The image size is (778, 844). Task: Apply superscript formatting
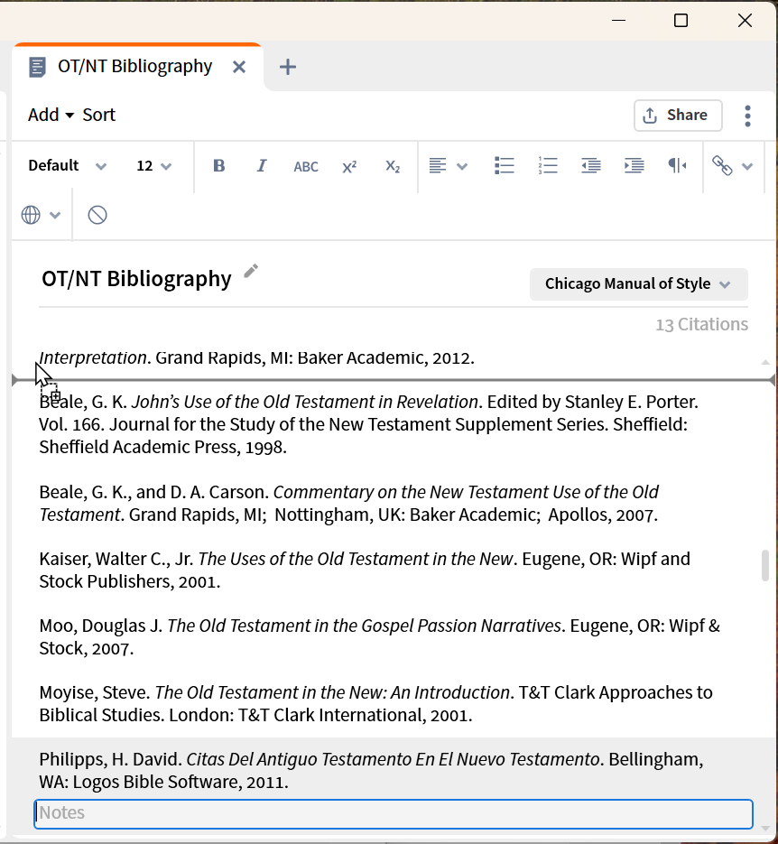coord(349,166)
